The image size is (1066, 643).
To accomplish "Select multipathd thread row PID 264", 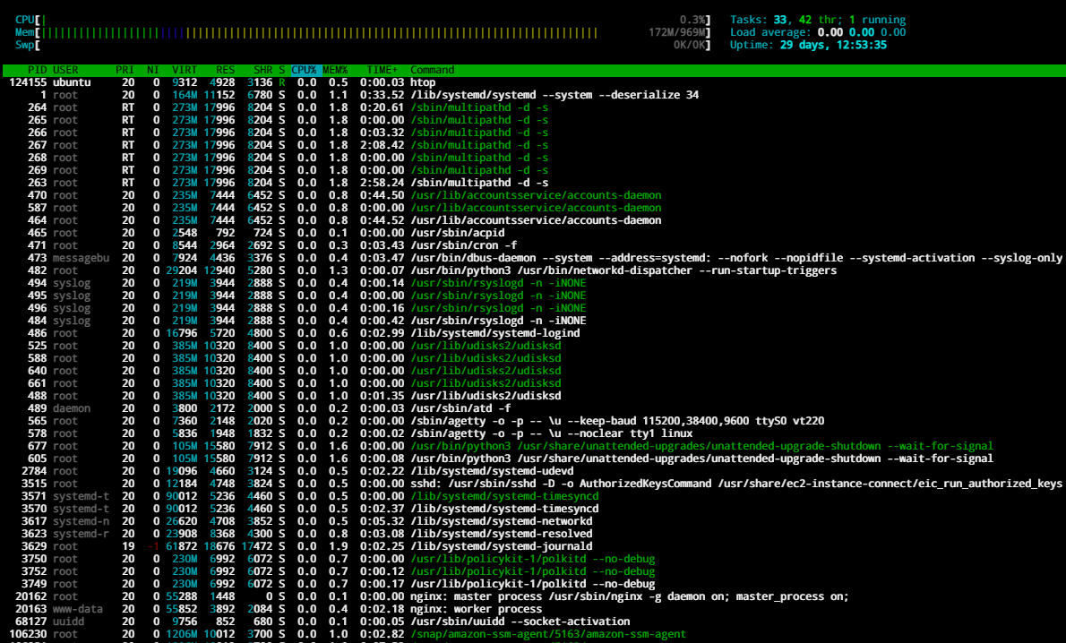I will (x=533, y=107).
